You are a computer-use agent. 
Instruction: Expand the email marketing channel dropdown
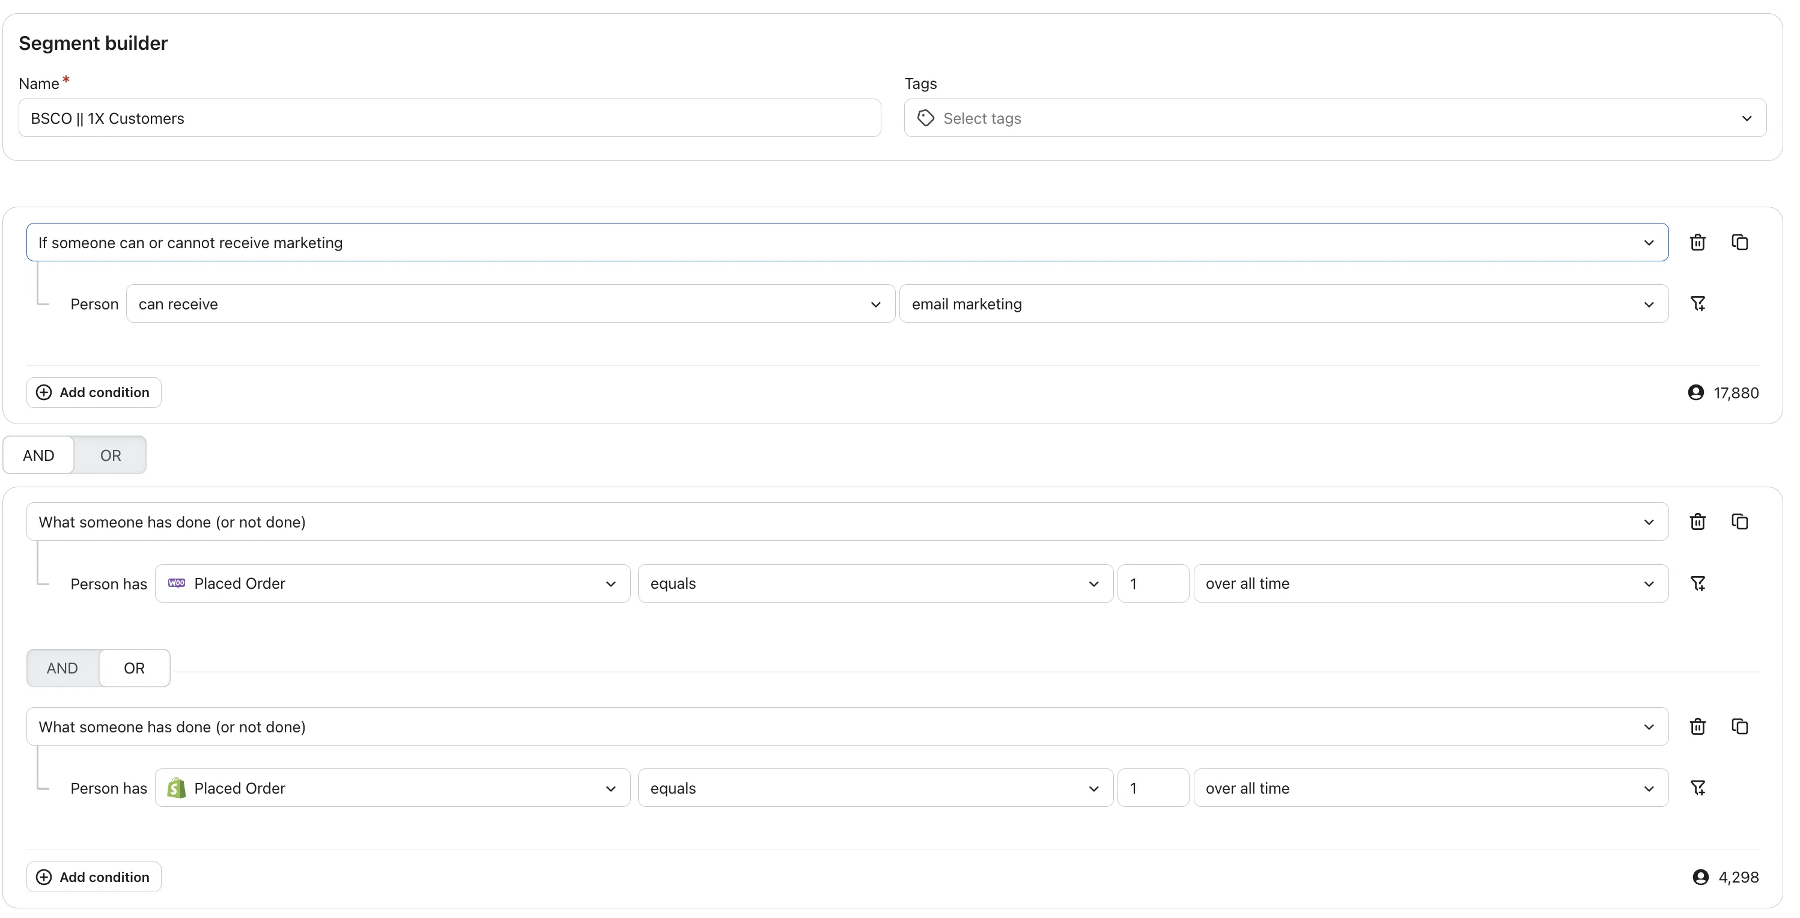click(1283, 304)
